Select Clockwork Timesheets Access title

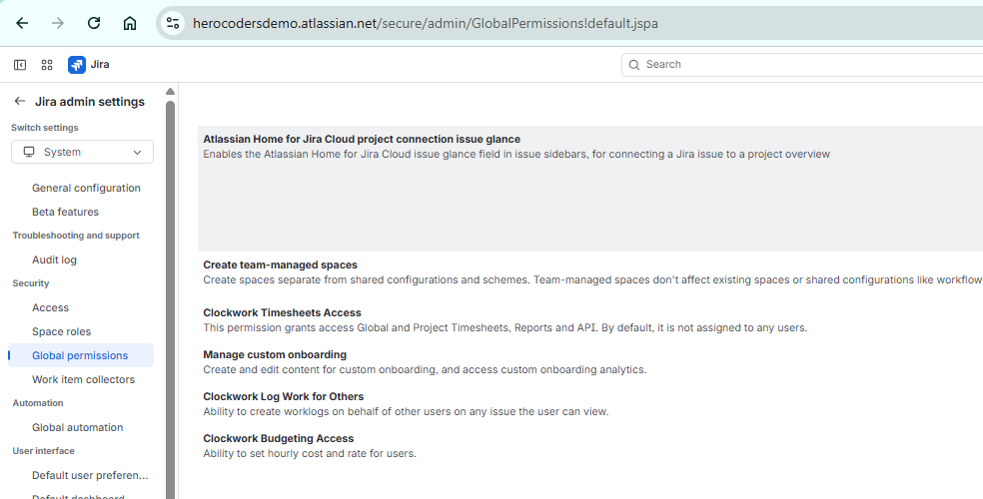click(x=282, y=312)
